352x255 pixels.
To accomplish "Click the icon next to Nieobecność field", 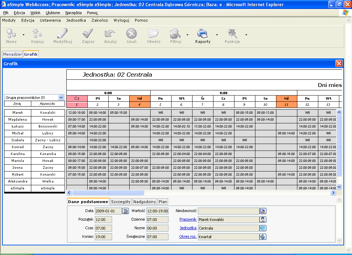I will [263, 211].
